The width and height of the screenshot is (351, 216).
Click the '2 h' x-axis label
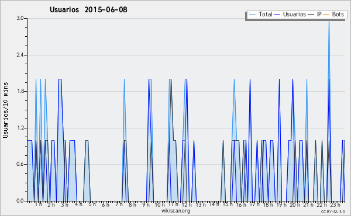(51, 204)
